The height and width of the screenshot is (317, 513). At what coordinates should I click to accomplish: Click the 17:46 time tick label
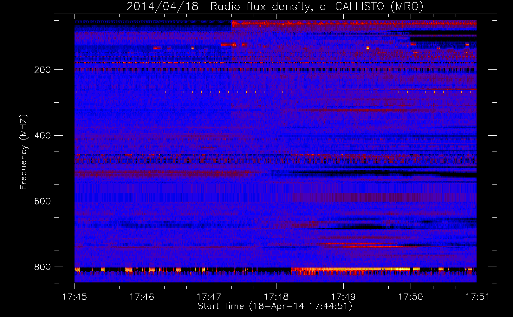(142, 297)
